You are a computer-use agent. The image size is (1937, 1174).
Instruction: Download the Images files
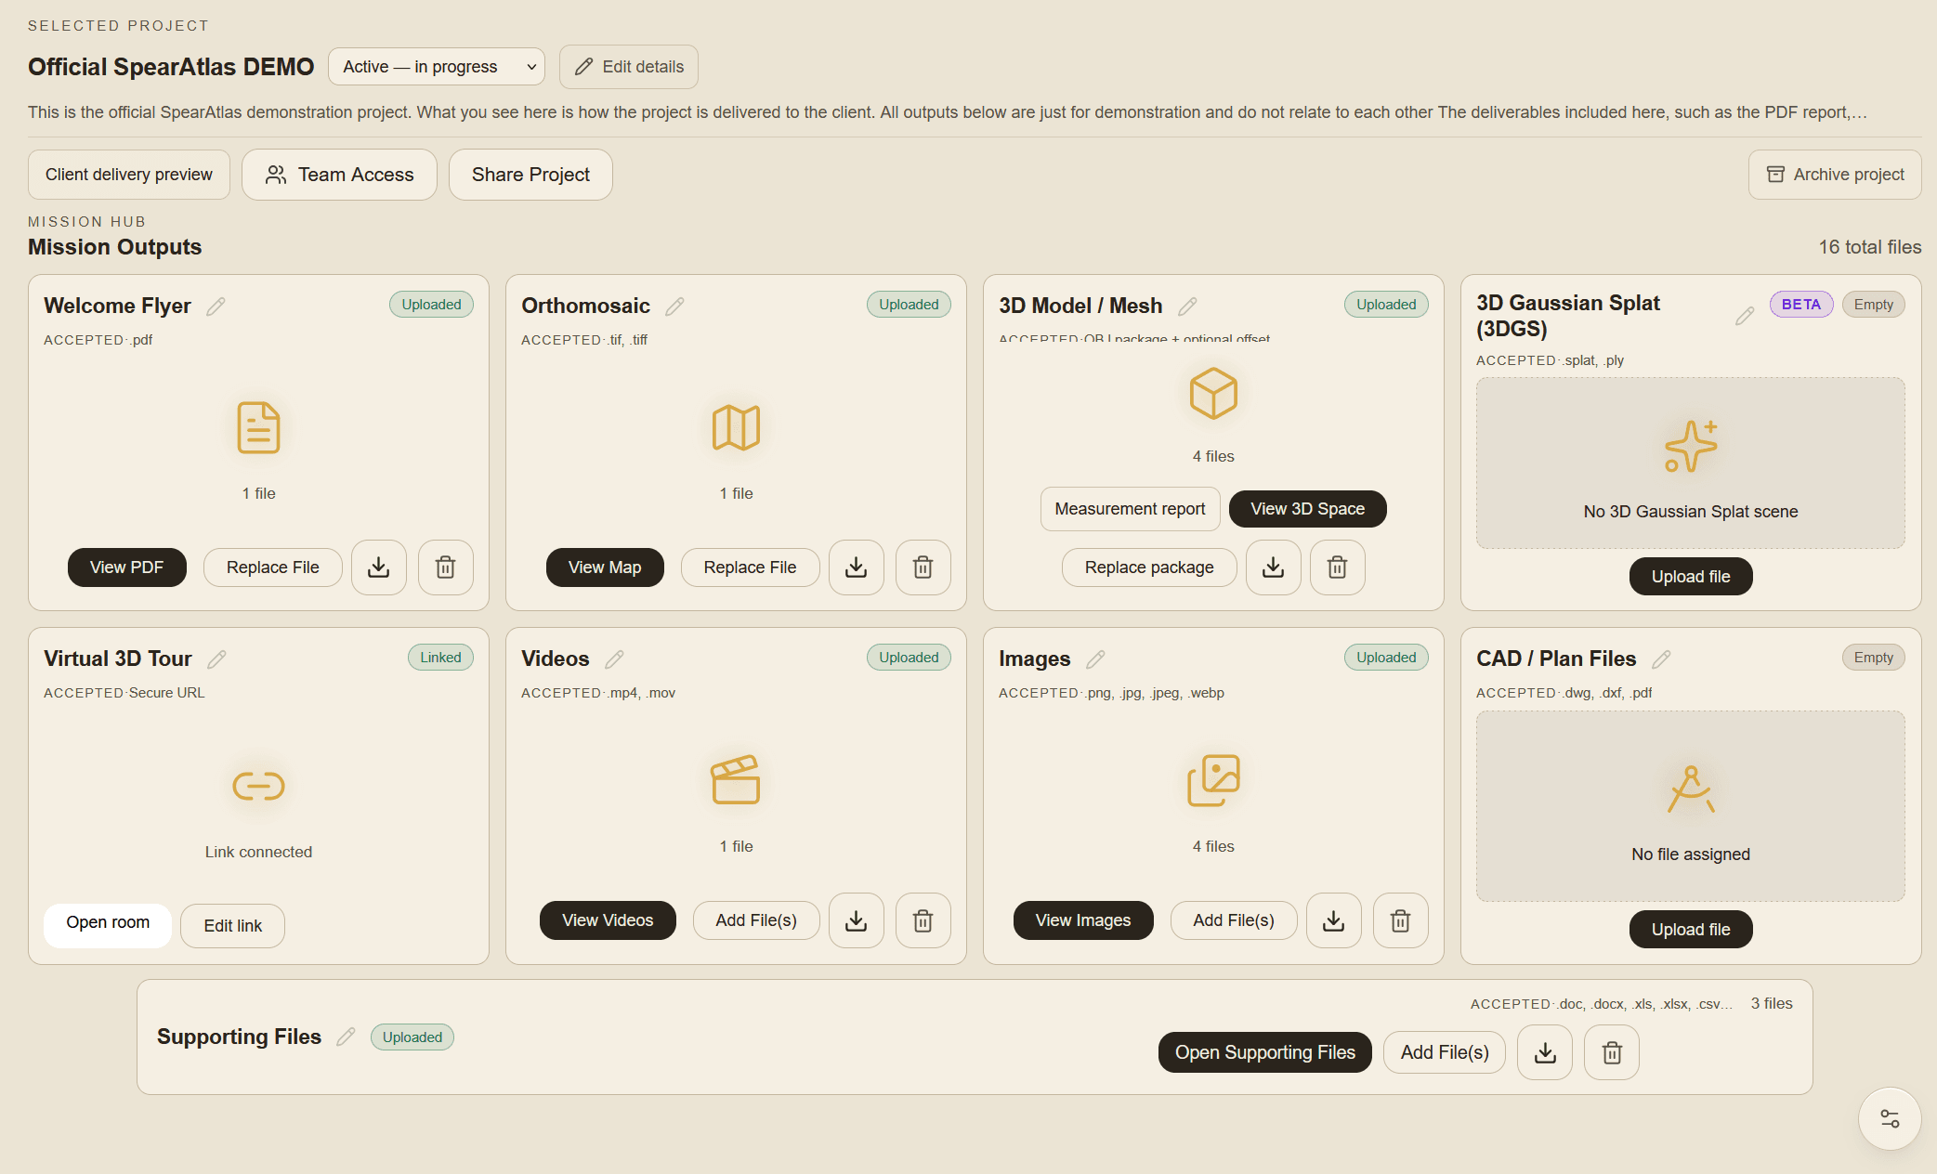point(1334,920)
